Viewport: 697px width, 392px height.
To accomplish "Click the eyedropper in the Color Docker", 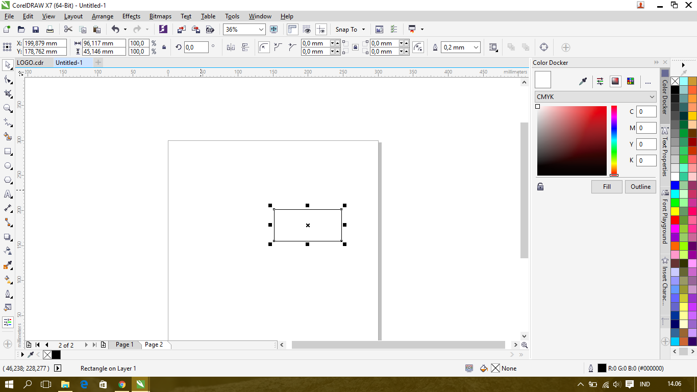I will tap(583, 80).
